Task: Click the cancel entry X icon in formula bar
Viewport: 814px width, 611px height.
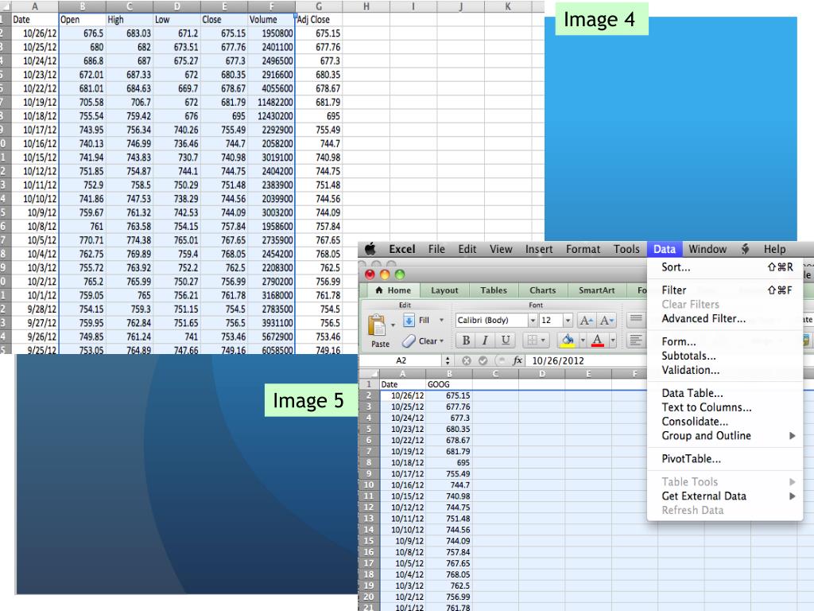Action: (x=466, y=360)
